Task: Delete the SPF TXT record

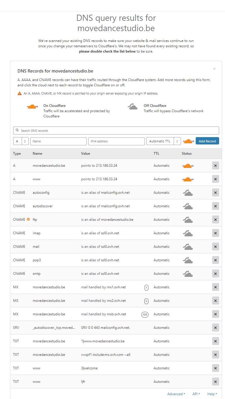Action: point(215,355)
